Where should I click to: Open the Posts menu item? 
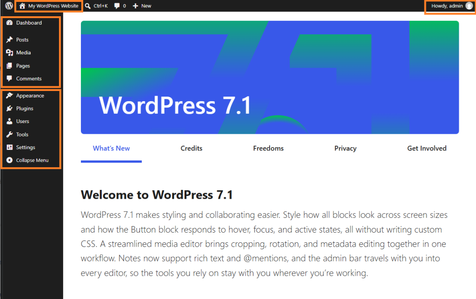tap(22, 40)
